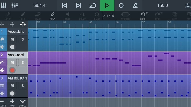Open the 1/16 quantize grid selector
Viewport: 191px width, 107px height.
click(x=110, y=16)
